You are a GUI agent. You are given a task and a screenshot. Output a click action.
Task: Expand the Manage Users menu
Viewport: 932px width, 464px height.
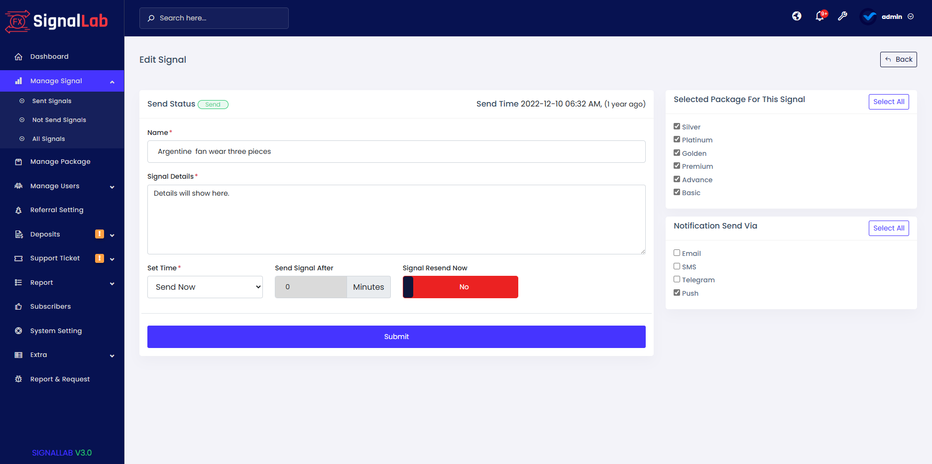(x=55, y=186)
